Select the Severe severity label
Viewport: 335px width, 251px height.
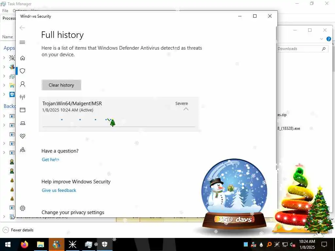[182, 104]
